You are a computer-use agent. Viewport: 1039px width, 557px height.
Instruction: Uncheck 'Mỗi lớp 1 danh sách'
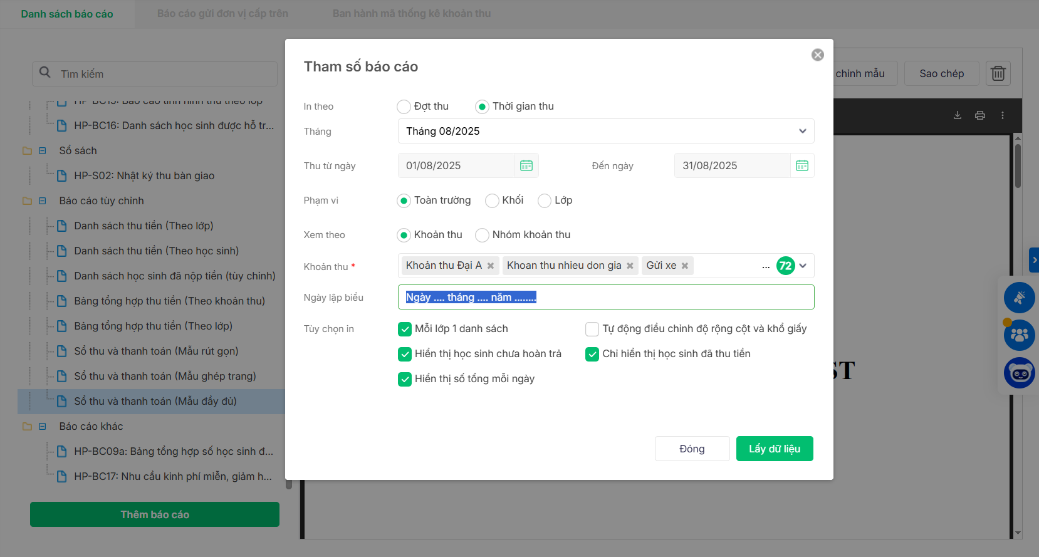[x=405, y=329]
